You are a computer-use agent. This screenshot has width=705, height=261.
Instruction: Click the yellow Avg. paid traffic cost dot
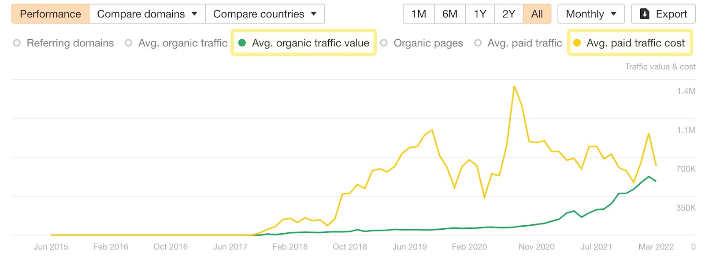coord(578,43)
